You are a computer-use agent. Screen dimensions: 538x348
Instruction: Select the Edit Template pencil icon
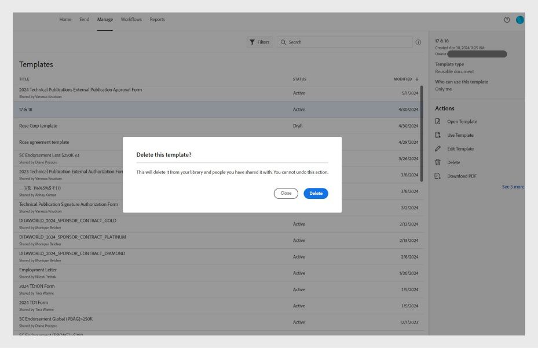pyautogui.click(x=439, y=148)
